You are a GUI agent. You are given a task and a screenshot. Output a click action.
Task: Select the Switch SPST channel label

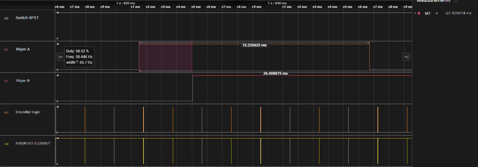27,18
